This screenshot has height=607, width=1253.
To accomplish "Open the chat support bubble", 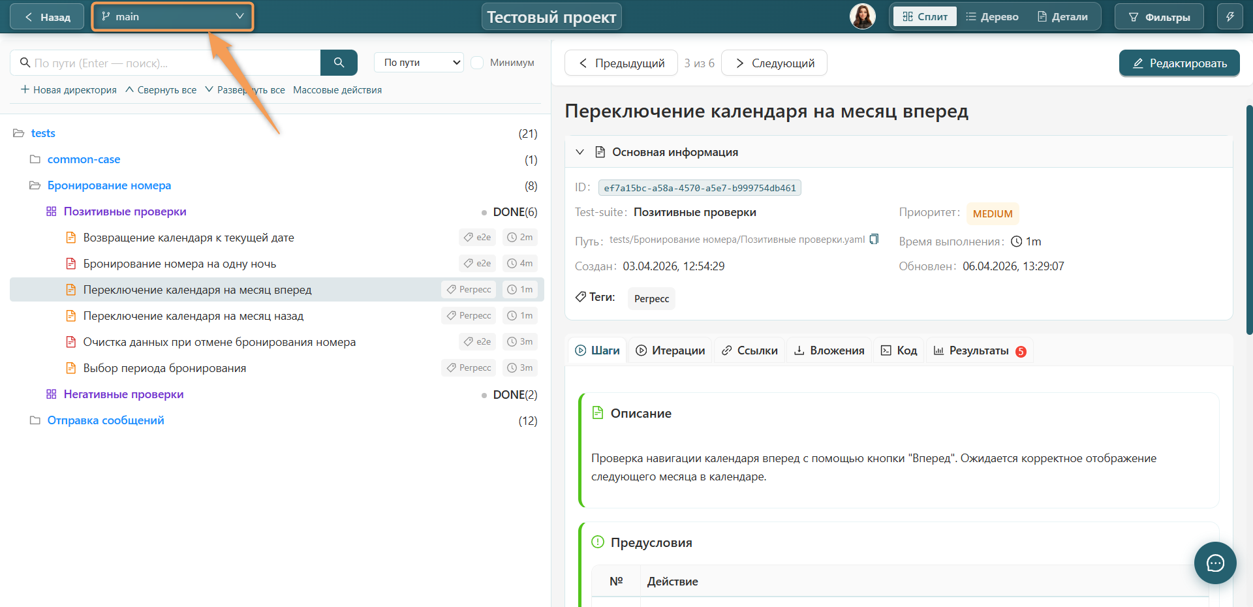I will pyautogui.click(x=1215, y=563).
